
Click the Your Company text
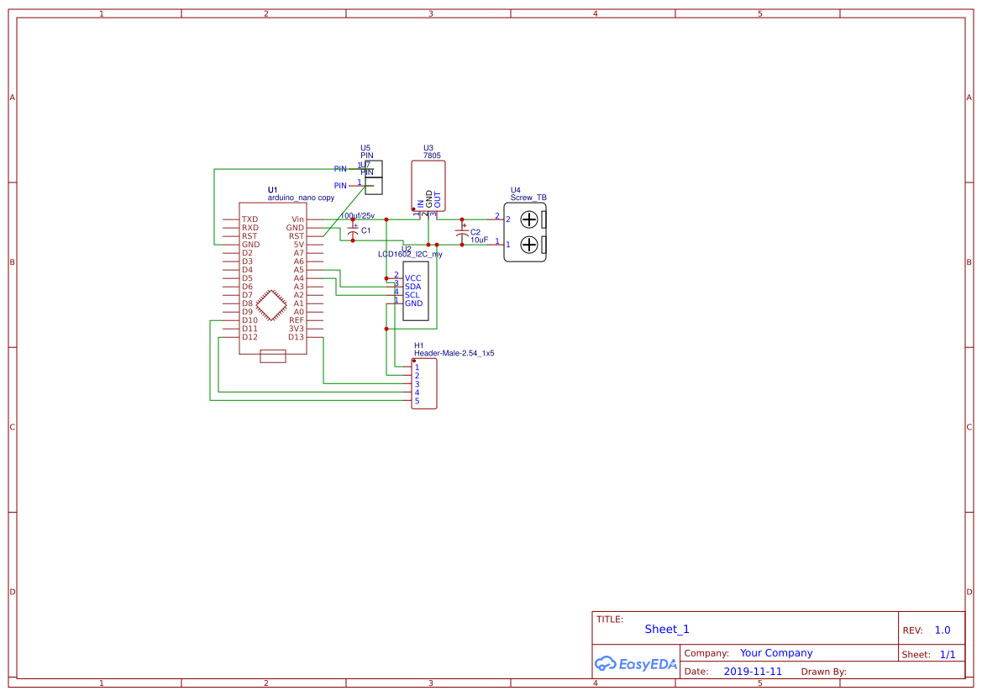(x=775, y=652)
